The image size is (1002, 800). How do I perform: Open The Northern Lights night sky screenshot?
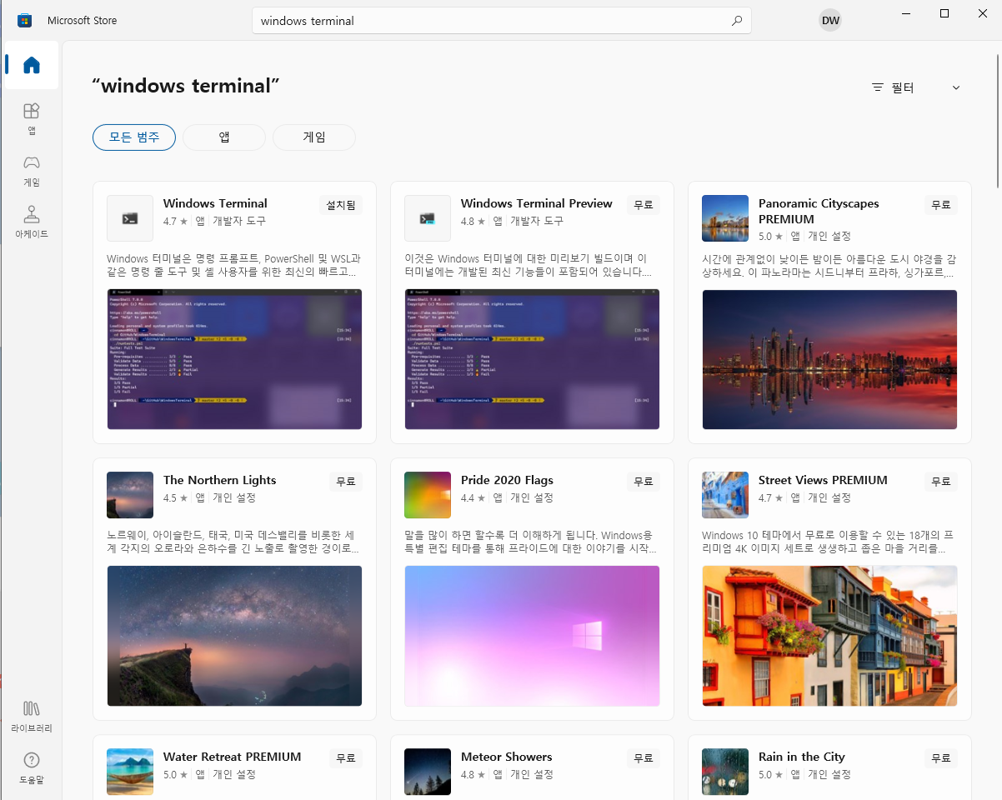pos(234,636)
